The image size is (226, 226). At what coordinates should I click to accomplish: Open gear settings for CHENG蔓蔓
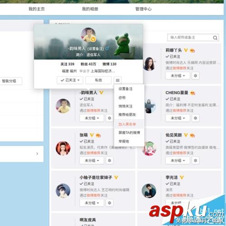195,118
